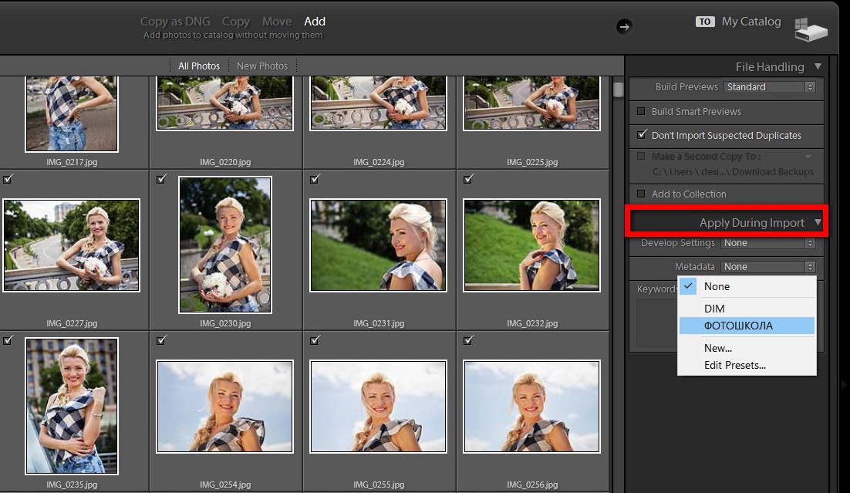Open My Catalog destination
Image resolution: width=850 pixels, height=493 pixels.
tap(751, 22)
